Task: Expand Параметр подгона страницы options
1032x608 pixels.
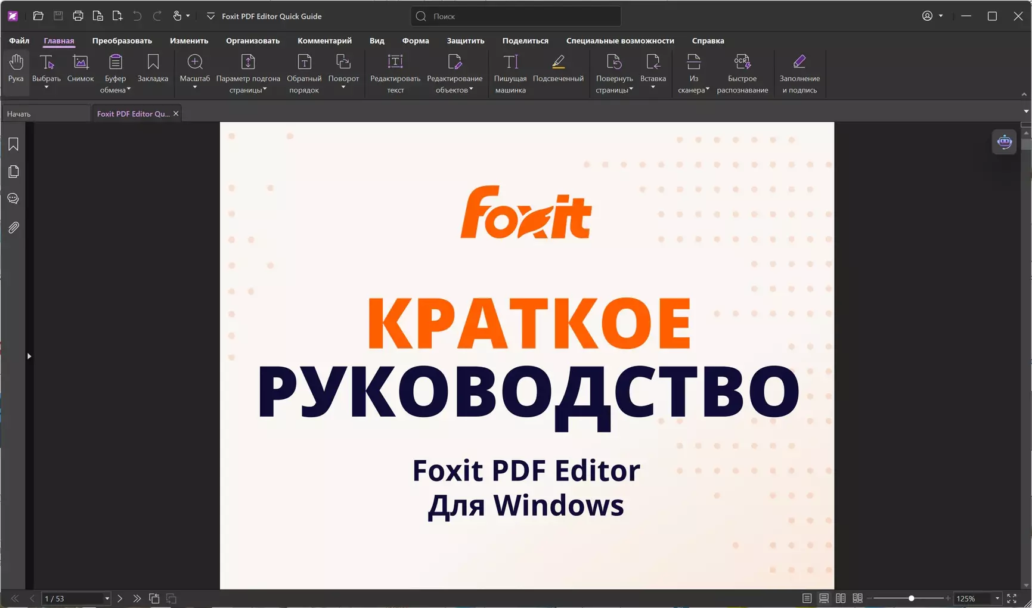Action: click(265, 89)
